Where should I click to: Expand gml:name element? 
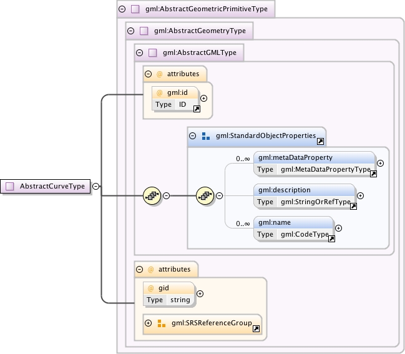(x=338, y=228)
